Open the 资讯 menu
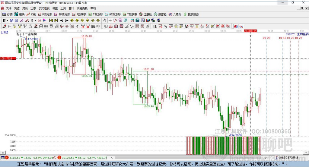 click(x=25, y=8)
